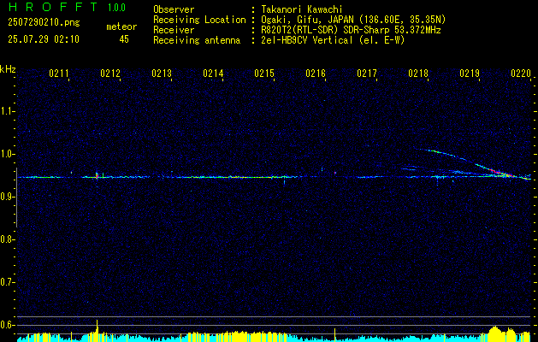
Task: Click the 0217 time marker
Action: [367, 73]
